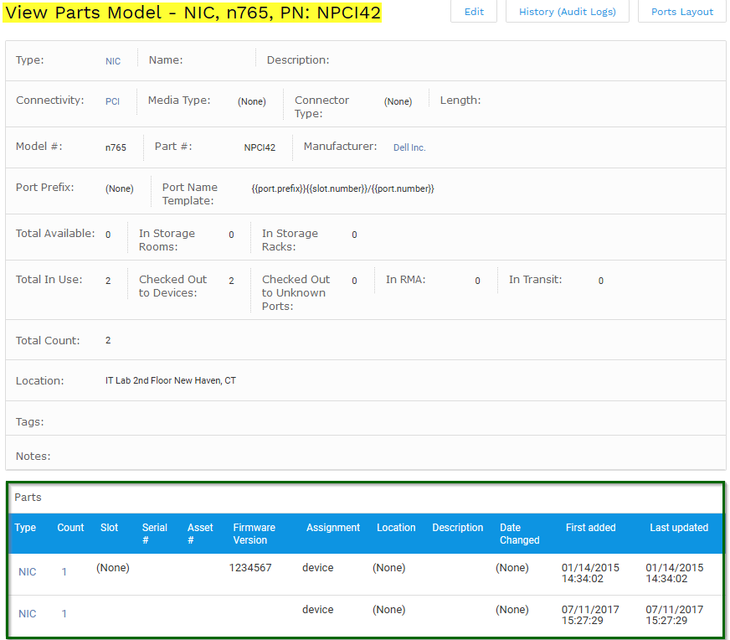Click the Slot column header
Image resolution: width=730 pixels, height=640 pixels.
point(109,528)
